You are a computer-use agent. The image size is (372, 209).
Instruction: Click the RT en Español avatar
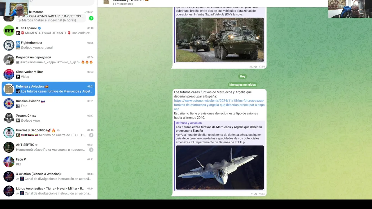coord(9,30)
